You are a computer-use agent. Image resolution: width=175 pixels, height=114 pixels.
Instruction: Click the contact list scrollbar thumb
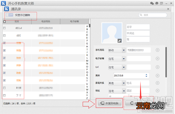pyautogui.click(x=90, y=26)
